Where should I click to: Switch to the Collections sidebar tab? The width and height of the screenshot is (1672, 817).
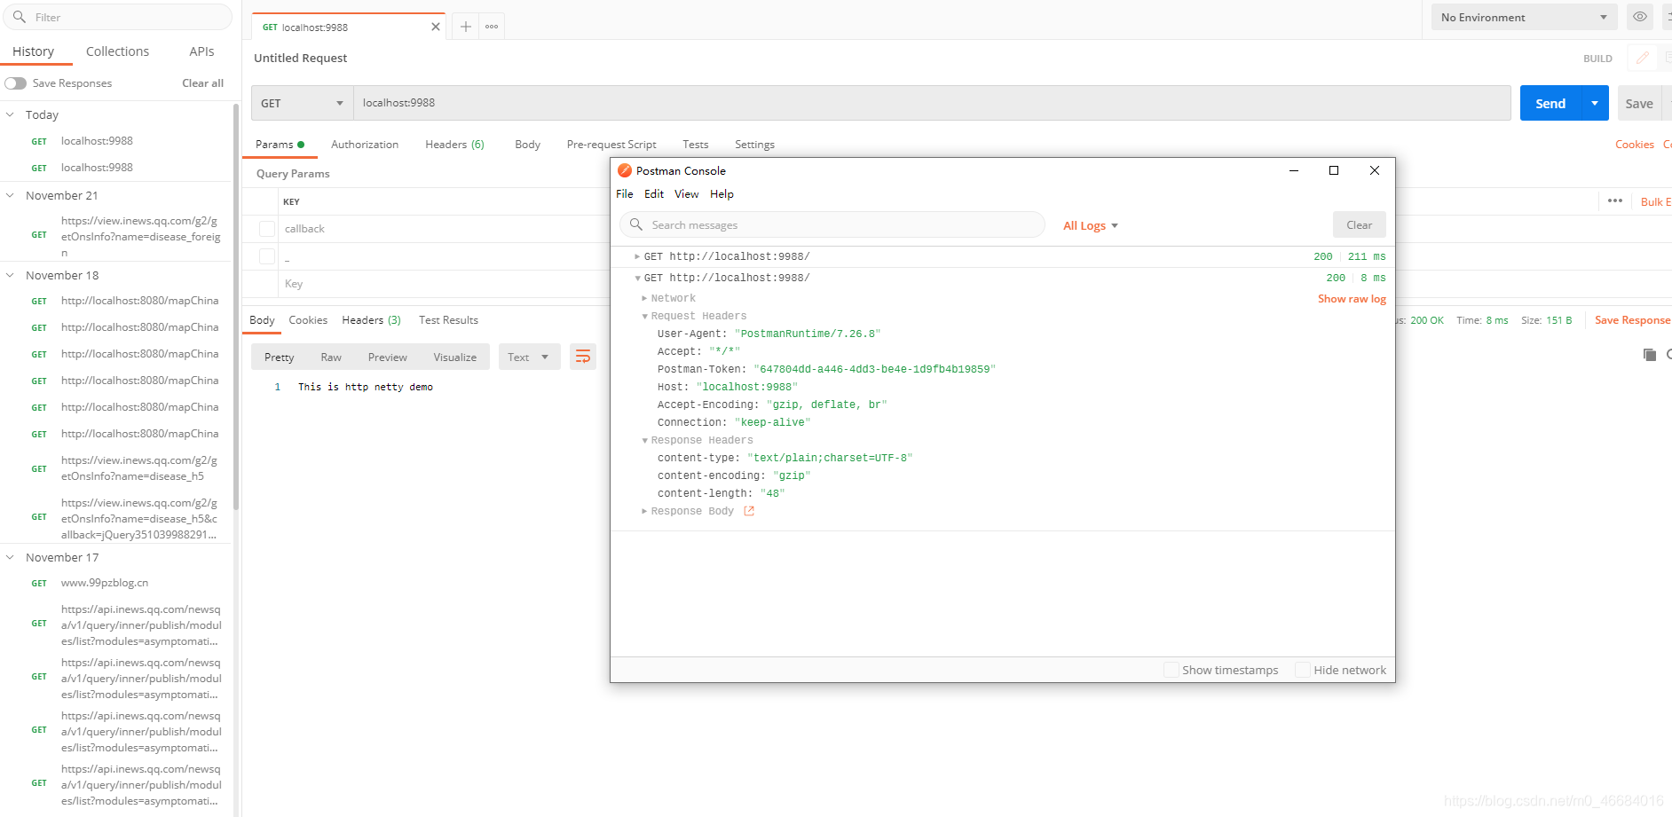tap(117, 51)
